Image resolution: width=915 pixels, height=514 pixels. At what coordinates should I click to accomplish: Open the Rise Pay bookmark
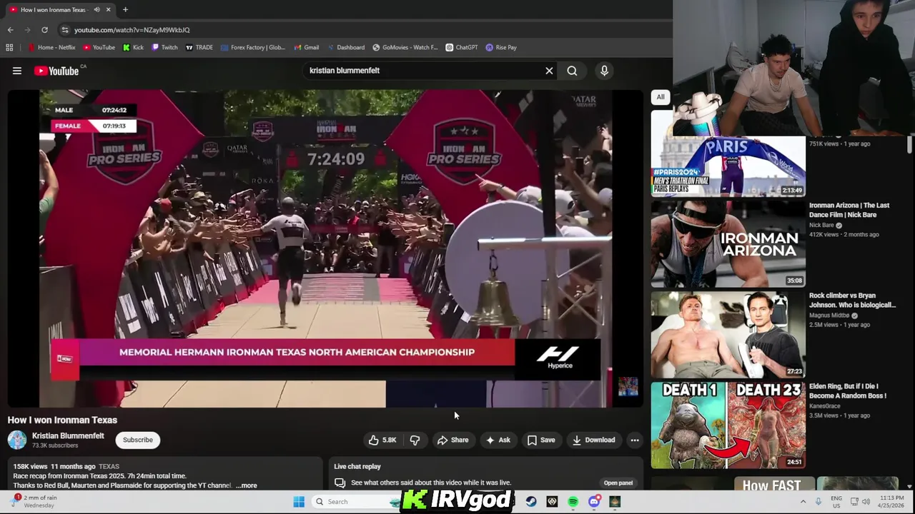coord(501,47)
